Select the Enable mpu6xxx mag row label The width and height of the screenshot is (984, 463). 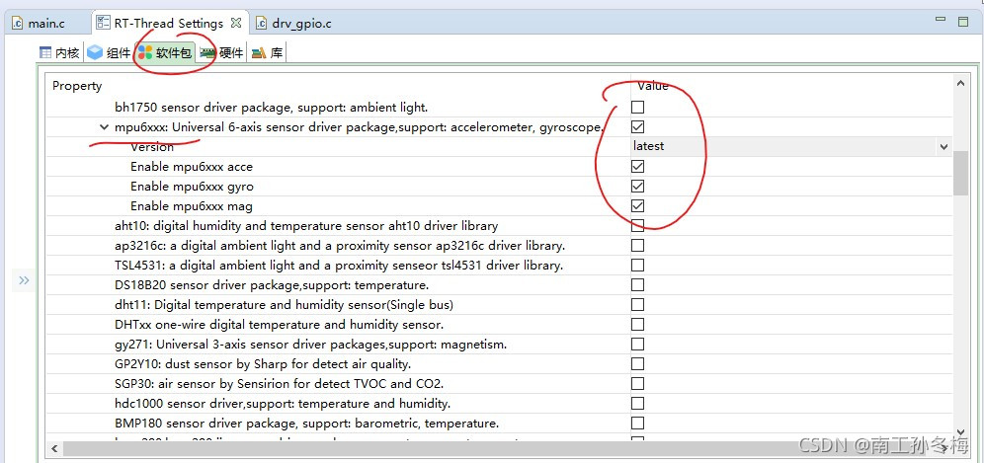coord(192,206)
